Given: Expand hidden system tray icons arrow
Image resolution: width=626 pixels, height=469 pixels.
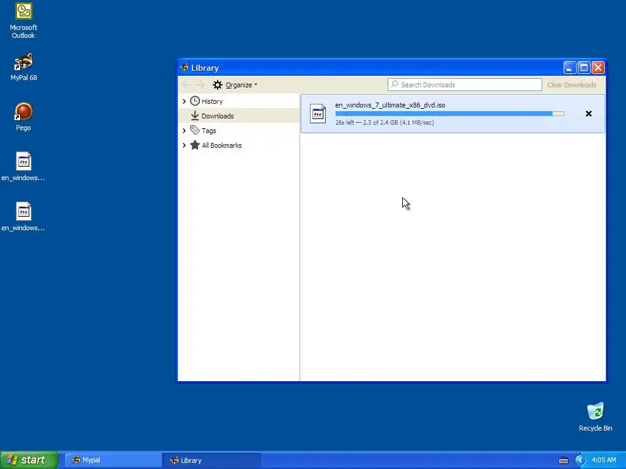Looking at the screenshot, I should [580, 460].
